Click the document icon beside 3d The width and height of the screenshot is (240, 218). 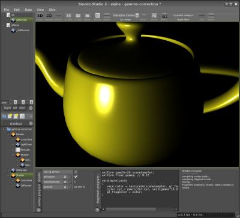[x=8, y=15]
